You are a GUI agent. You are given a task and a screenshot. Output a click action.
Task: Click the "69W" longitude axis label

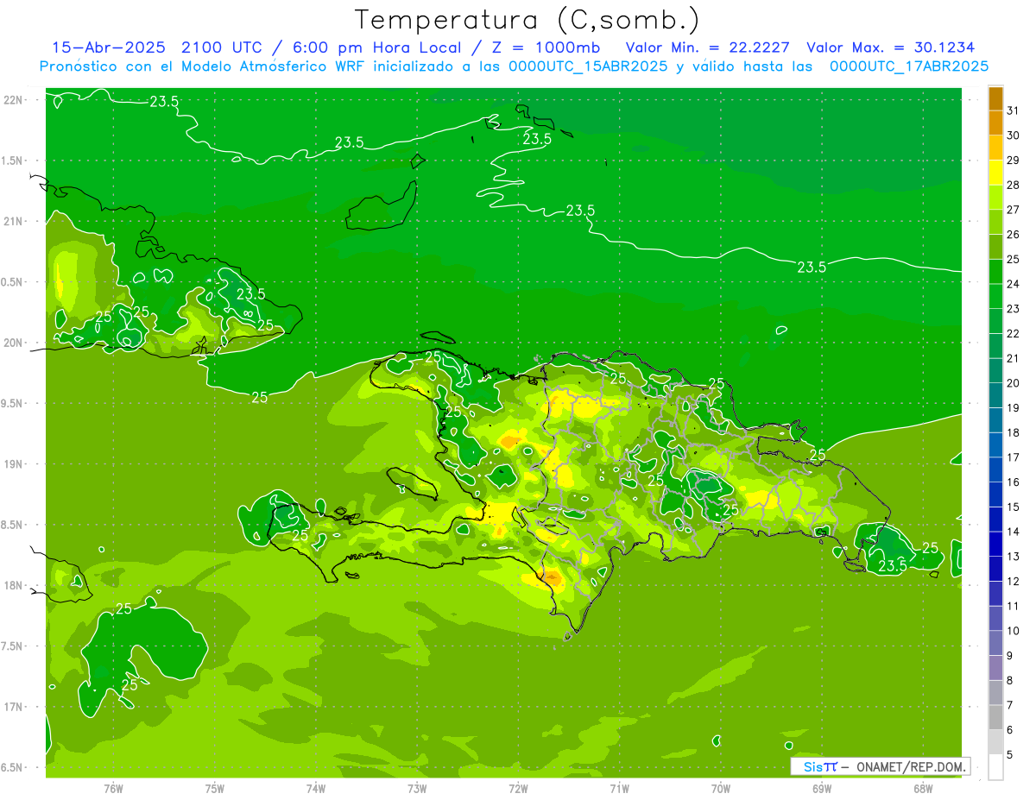pos(822,789)
